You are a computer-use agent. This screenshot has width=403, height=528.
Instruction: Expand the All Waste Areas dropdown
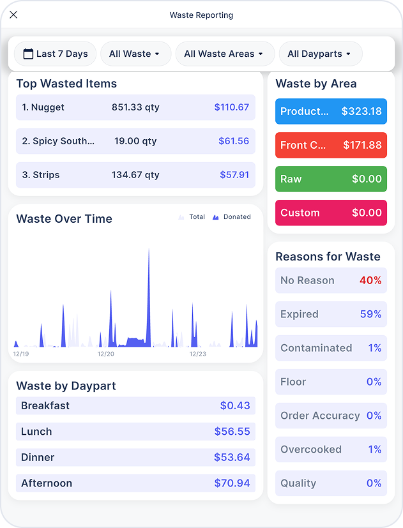tap(225, 54)
